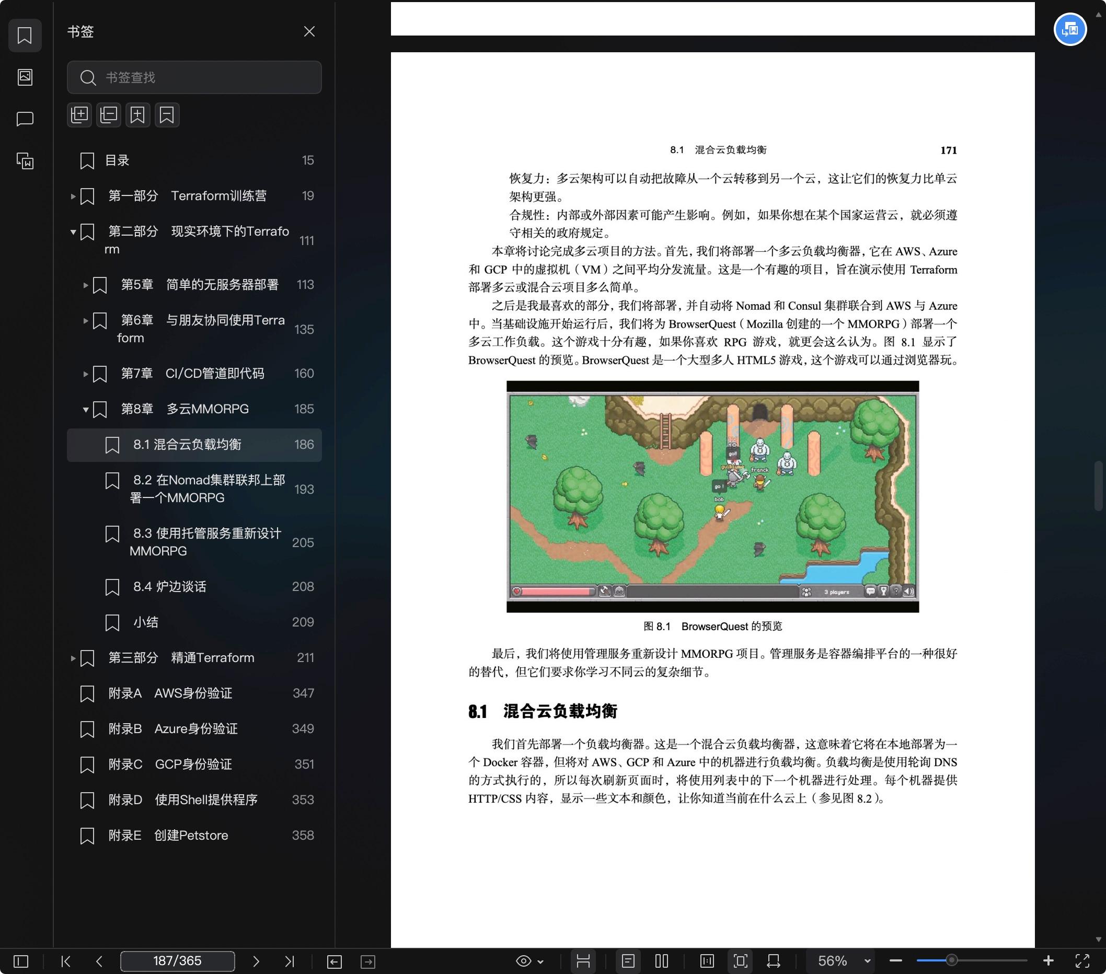The height and width of the screenshot is (974, 1106).
Task: Click bookmark icon beside 附录E 创建Petstore
Action: [87, 836]
